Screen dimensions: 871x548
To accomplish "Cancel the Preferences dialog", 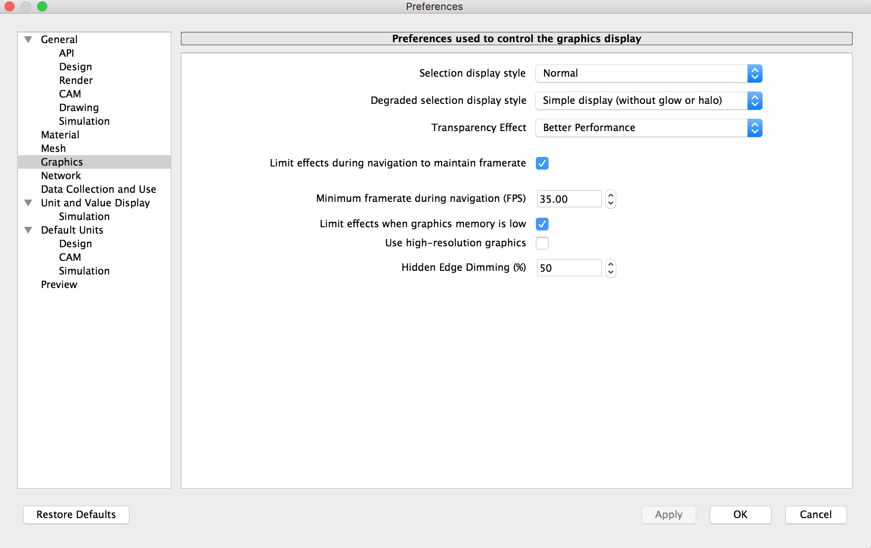I will tap(816, 515).
